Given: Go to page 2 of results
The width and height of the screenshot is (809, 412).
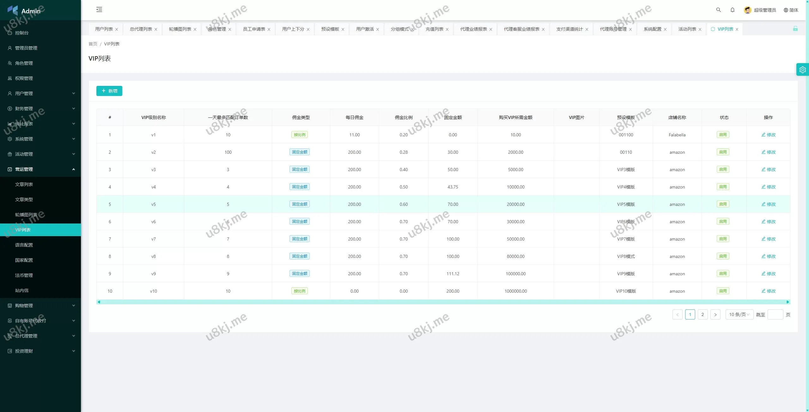Looking at the screenshot, I should click(x=703, y=314).
